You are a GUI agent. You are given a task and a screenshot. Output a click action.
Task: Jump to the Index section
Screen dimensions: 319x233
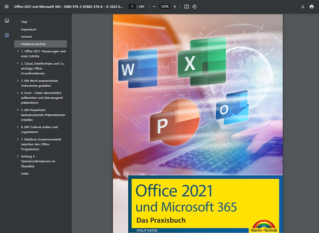[x=25, y=173]
